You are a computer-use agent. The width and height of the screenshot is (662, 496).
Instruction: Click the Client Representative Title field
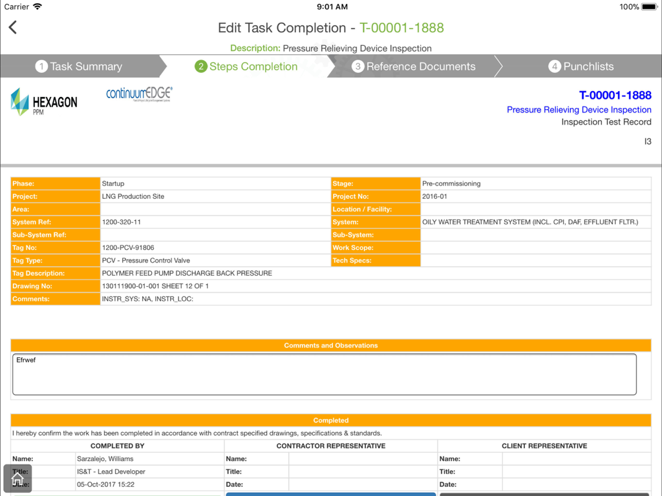(575, 471)
